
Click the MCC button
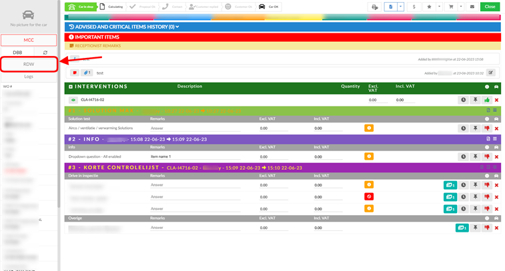[x=29, y=40]
